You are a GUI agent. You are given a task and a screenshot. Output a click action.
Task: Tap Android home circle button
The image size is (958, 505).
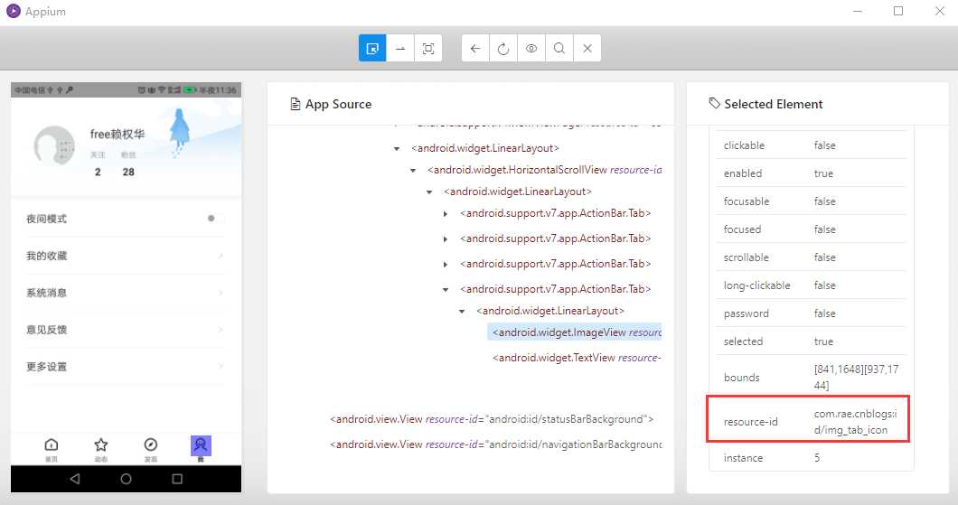point(126,479)
